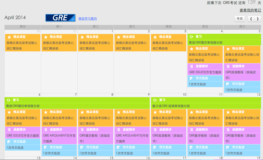This screenshot has height=160, width=263.
Task: Click the April 2014 month title
Action: (15, 18)
